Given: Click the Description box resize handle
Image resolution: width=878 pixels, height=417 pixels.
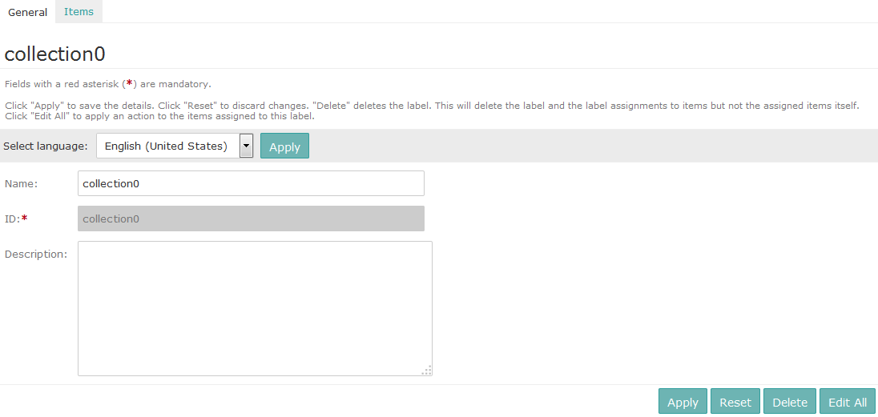Looking at the screenshot, I should (x=427, y=370).
